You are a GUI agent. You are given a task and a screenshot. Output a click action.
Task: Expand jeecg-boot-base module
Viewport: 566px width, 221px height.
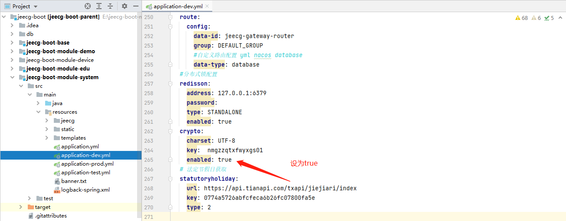(13, 42)
